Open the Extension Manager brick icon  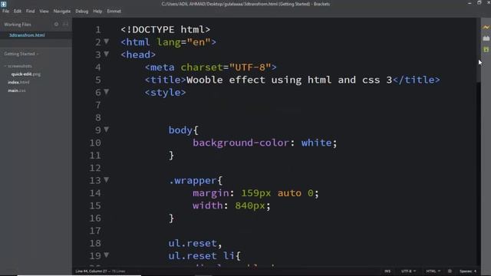pos(486,38)
